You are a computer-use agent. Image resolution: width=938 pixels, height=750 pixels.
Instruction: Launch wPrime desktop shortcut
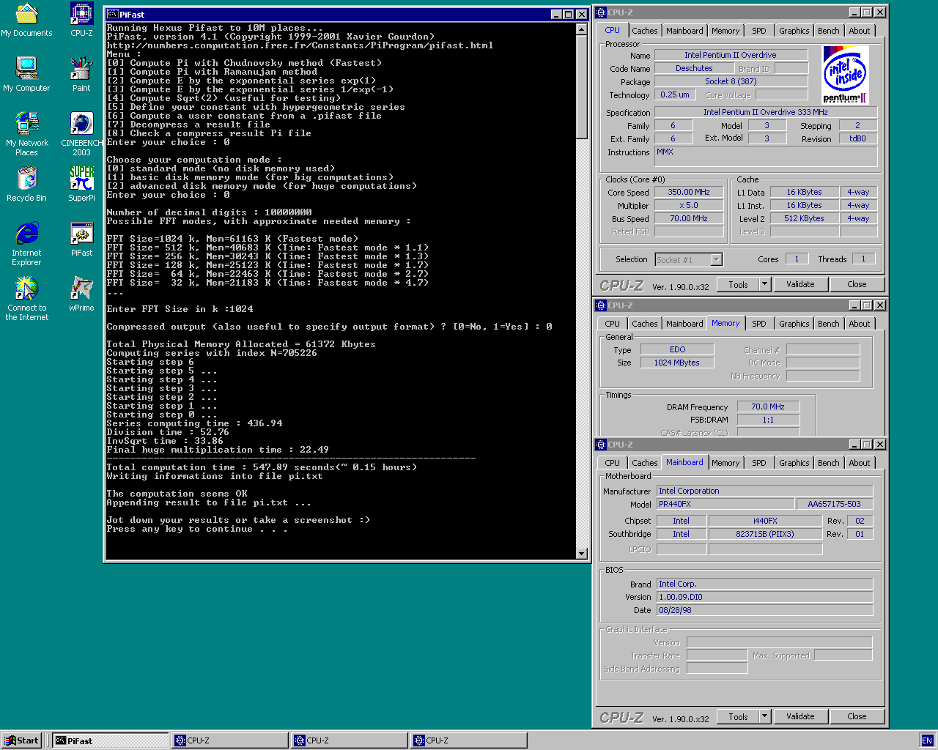pyautogui.click(x=81, y=294)
